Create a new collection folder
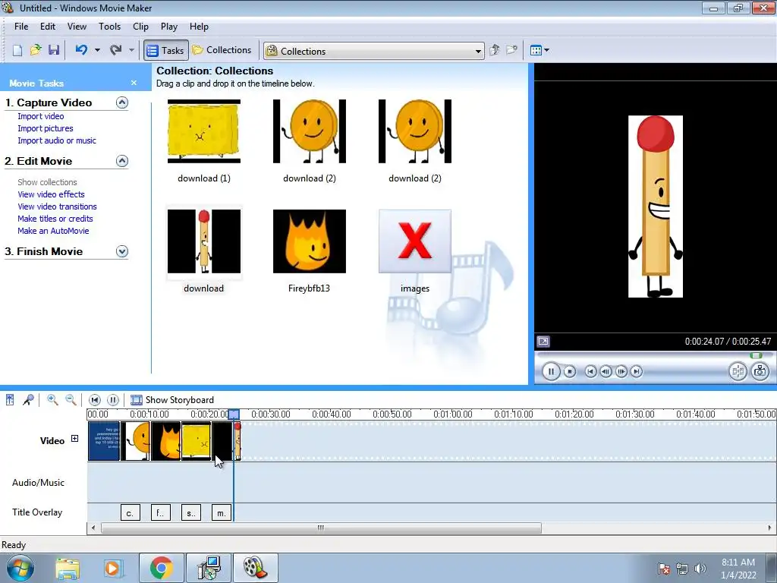The height and width of the screenshot is (583, 777). [511, 50]
